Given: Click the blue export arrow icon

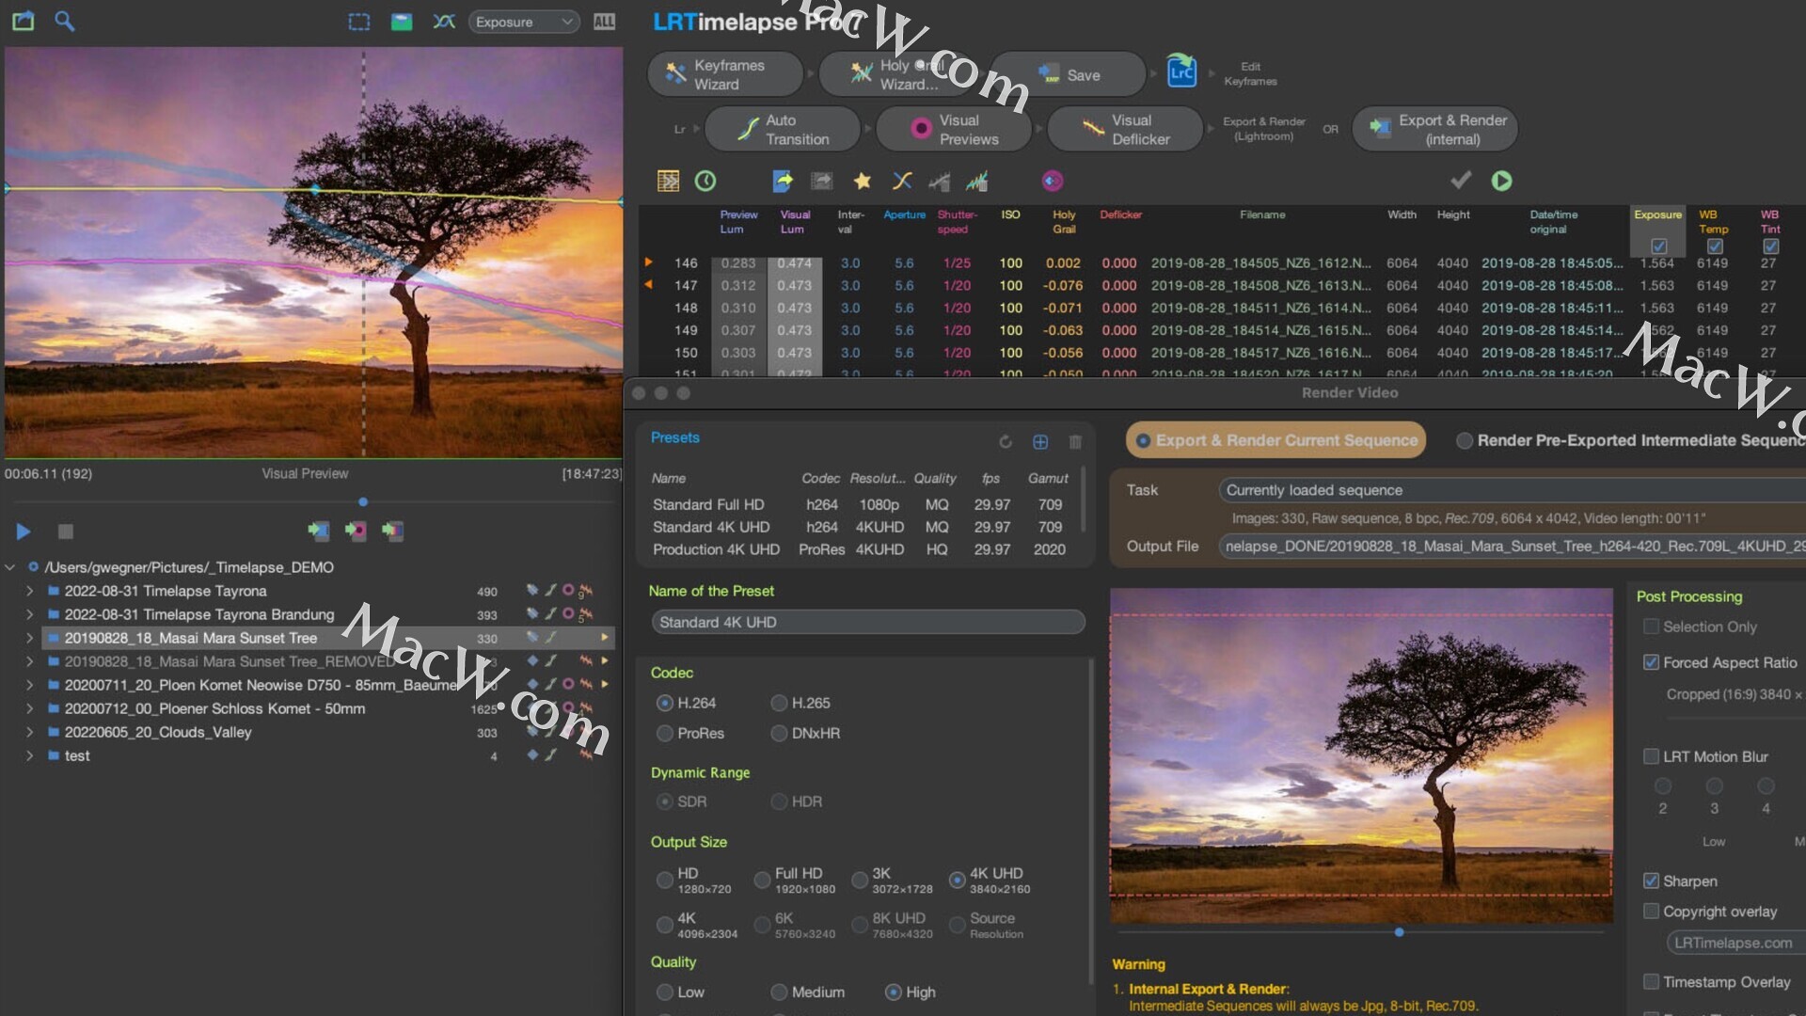Looking at the screenshot, I should (783, 181).
